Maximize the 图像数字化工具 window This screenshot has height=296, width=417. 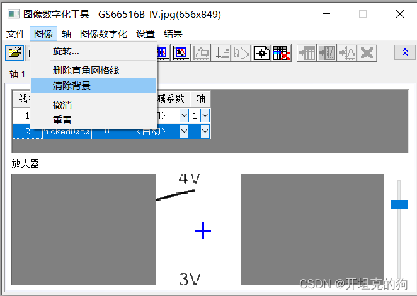[363, 14]
